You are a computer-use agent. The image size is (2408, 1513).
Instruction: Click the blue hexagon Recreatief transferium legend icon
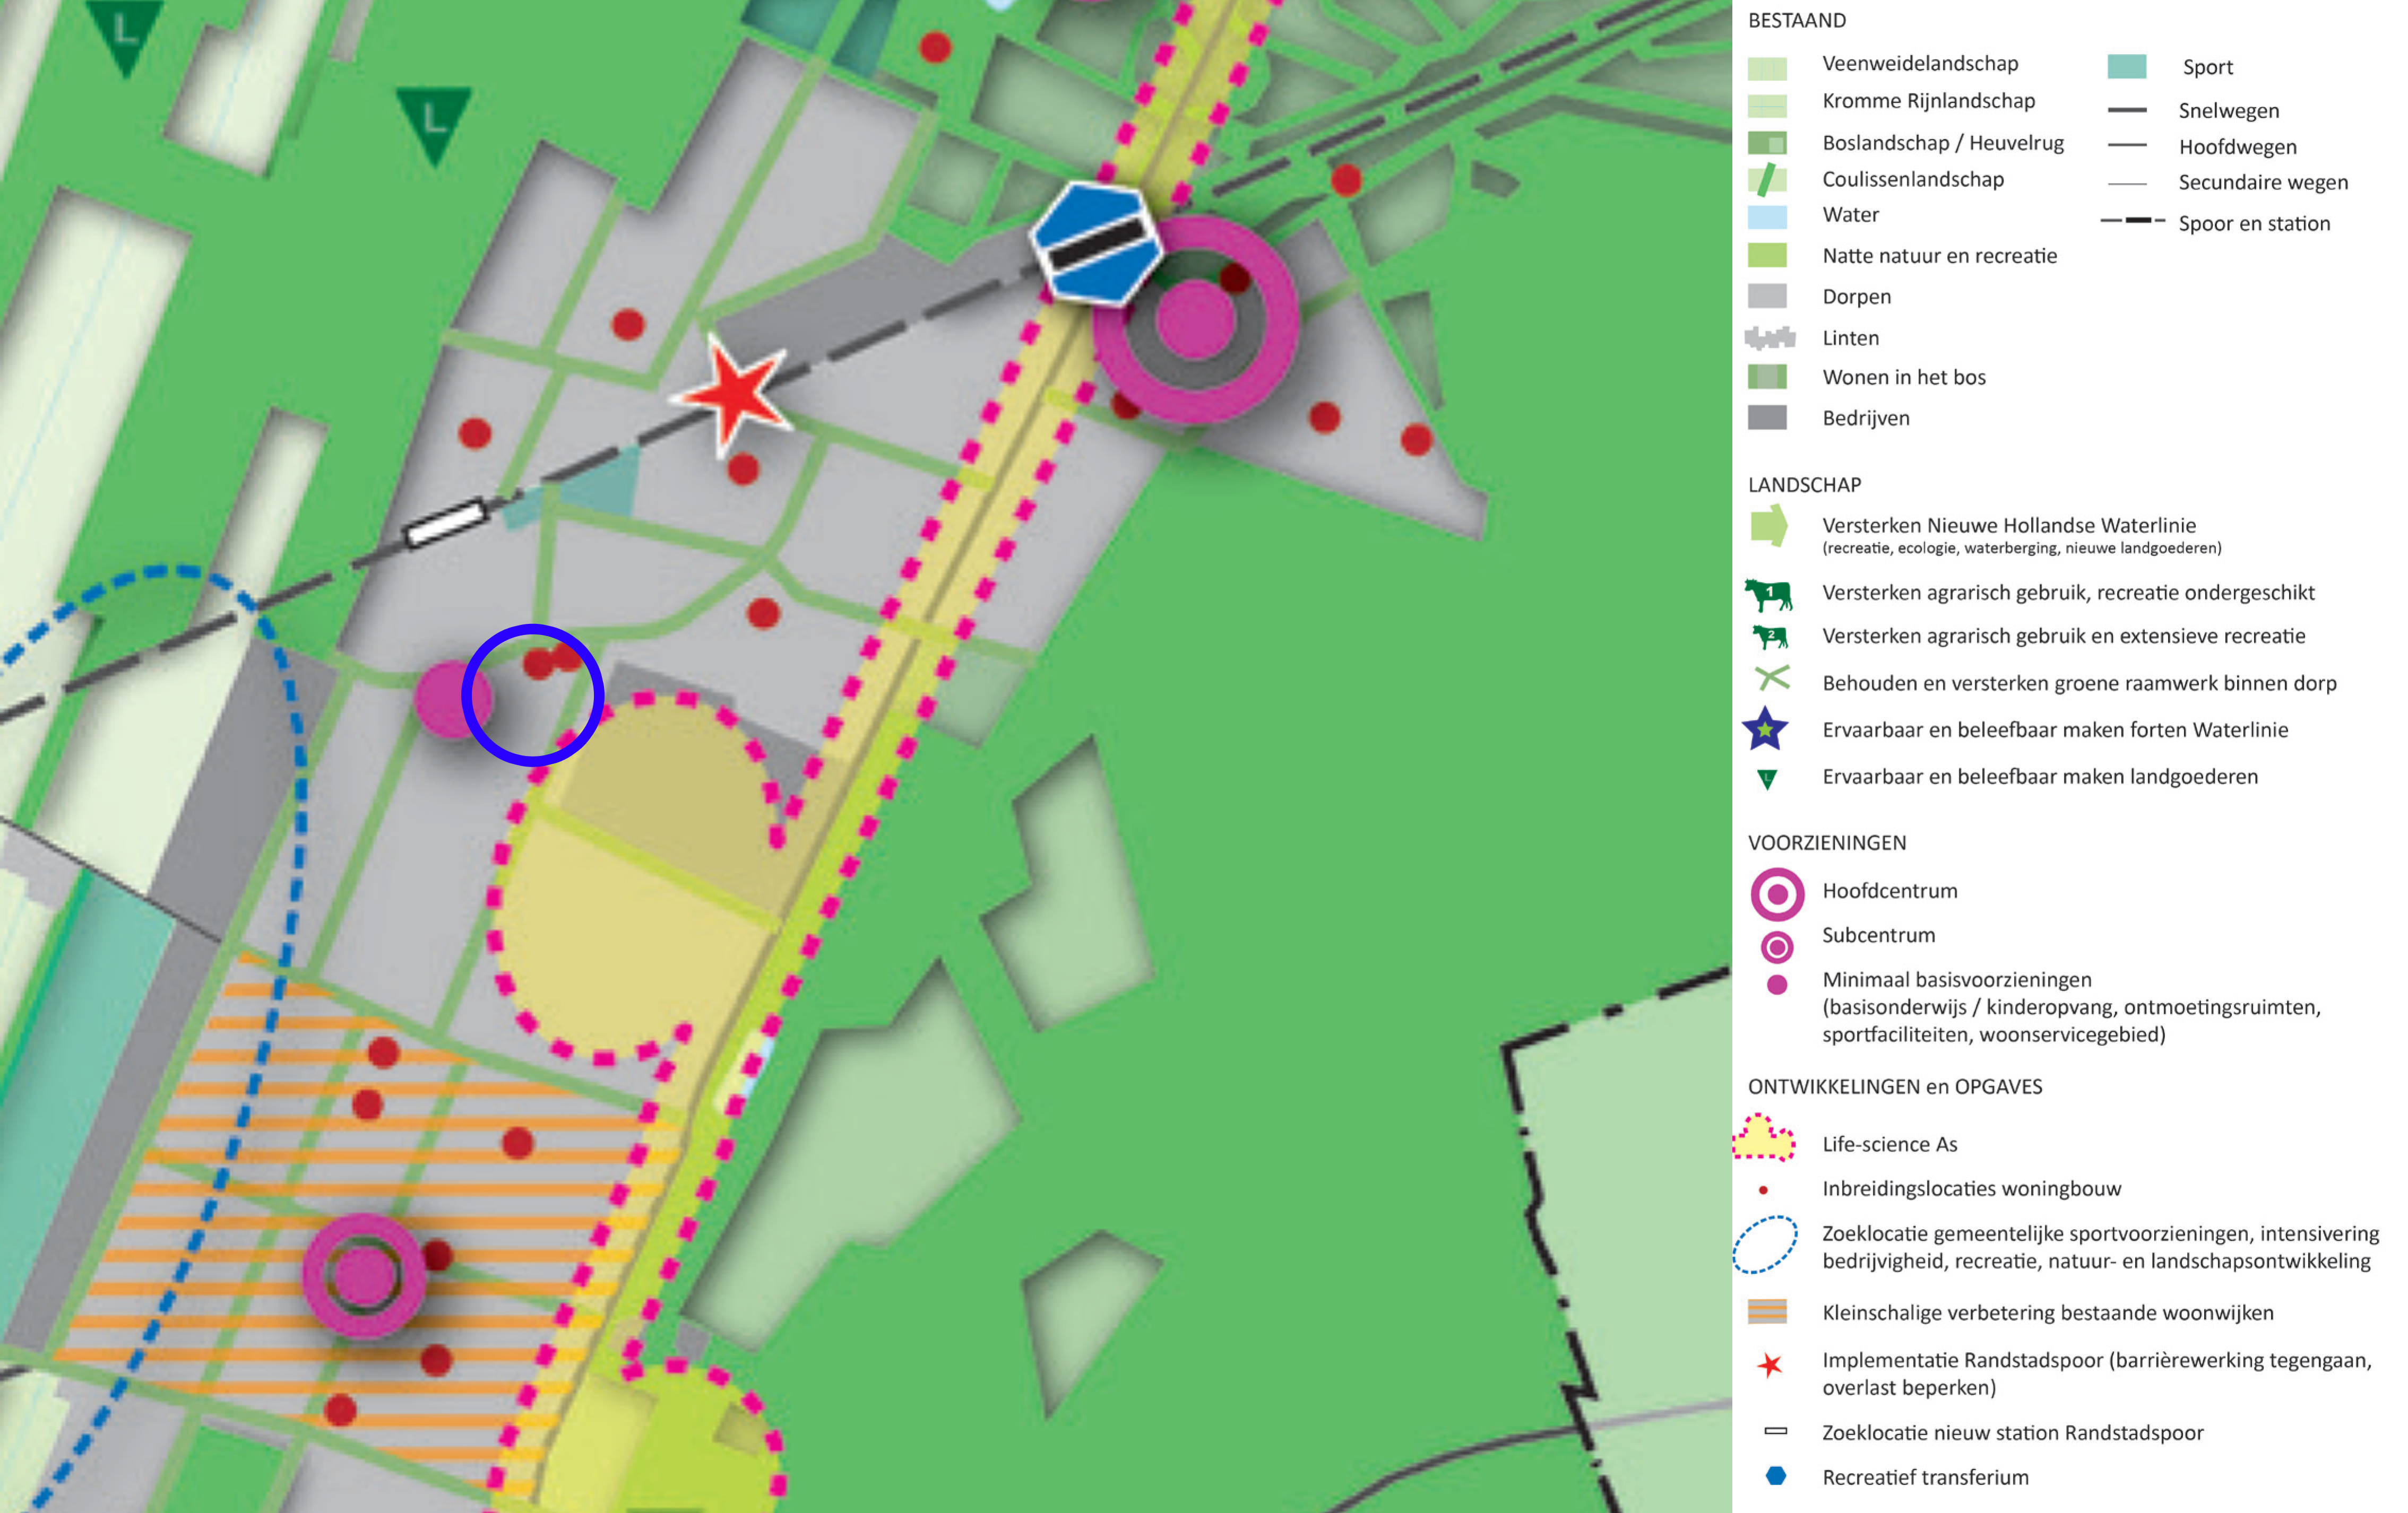coord(1776,1476)
